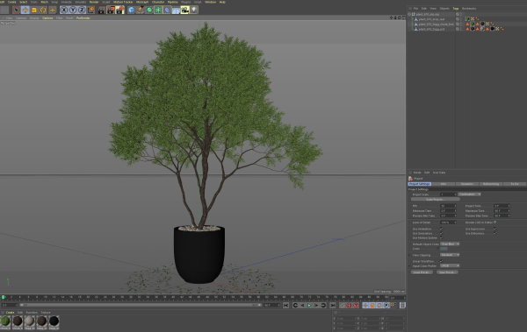Screen dimensions: 527x332
Task: Click the red Record Active Objects button
Action: 349,306
